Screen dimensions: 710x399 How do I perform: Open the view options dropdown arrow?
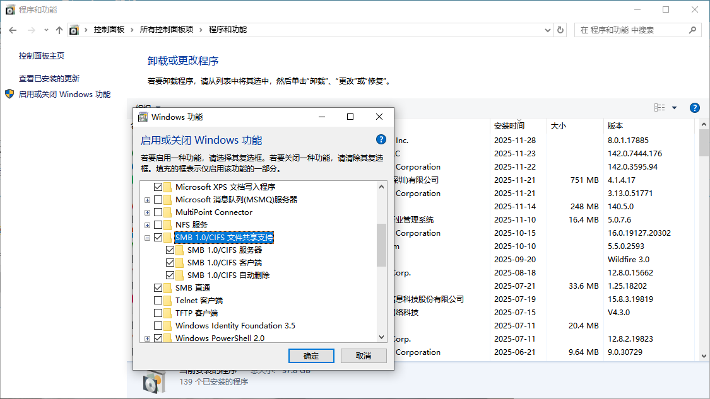click(674, 108)
